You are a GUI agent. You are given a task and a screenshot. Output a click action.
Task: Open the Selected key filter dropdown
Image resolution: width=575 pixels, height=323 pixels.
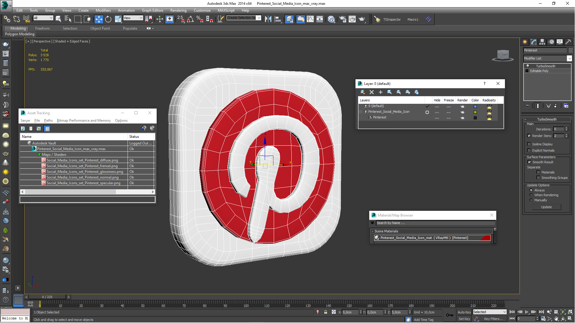pyautogui.click(x=490, y=312)
